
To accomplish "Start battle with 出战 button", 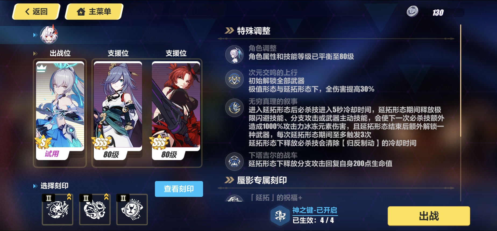I will point(429,216).
